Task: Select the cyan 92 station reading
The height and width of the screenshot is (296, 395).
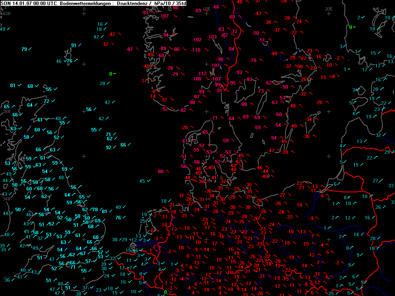Action: 108,147
